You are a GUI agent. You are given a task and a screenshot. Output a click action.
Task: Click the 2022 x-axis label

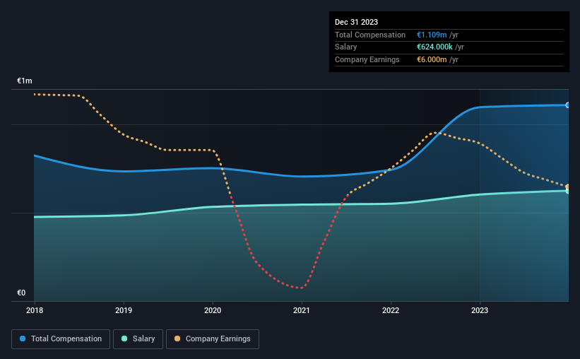pyautogui.click(x=391, y=310)
